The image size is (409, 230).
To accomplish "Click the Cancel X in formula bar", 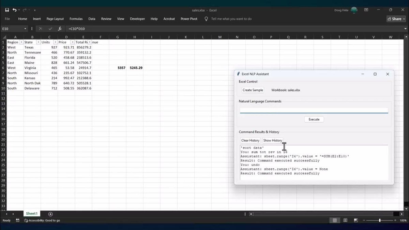I will [x=41, y=29].
